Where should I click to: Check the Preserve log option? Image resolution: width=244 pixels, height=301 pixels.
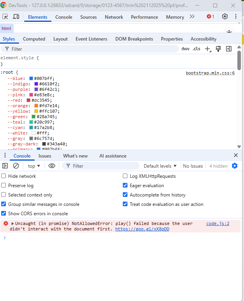click(4, 186)
